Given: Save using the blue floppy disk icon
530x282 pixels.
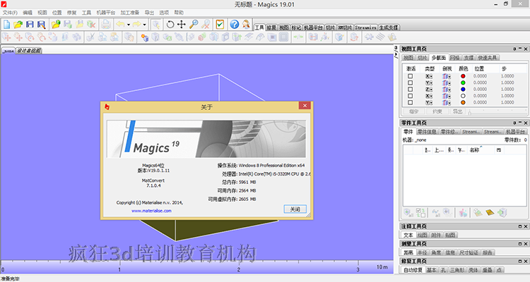Looking at the screenshot, I should click(x=30, y=24).
